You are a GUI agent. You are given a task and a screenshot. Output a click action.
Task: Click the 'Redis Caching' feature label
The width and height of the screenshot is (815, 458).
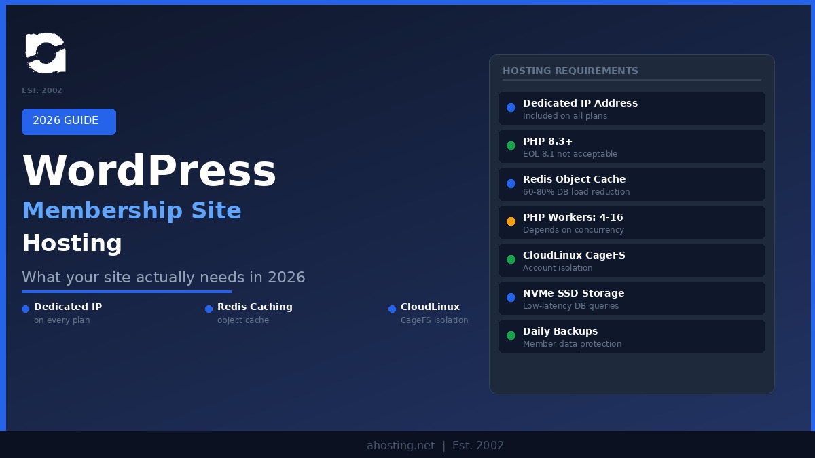[x=255, y=307]
